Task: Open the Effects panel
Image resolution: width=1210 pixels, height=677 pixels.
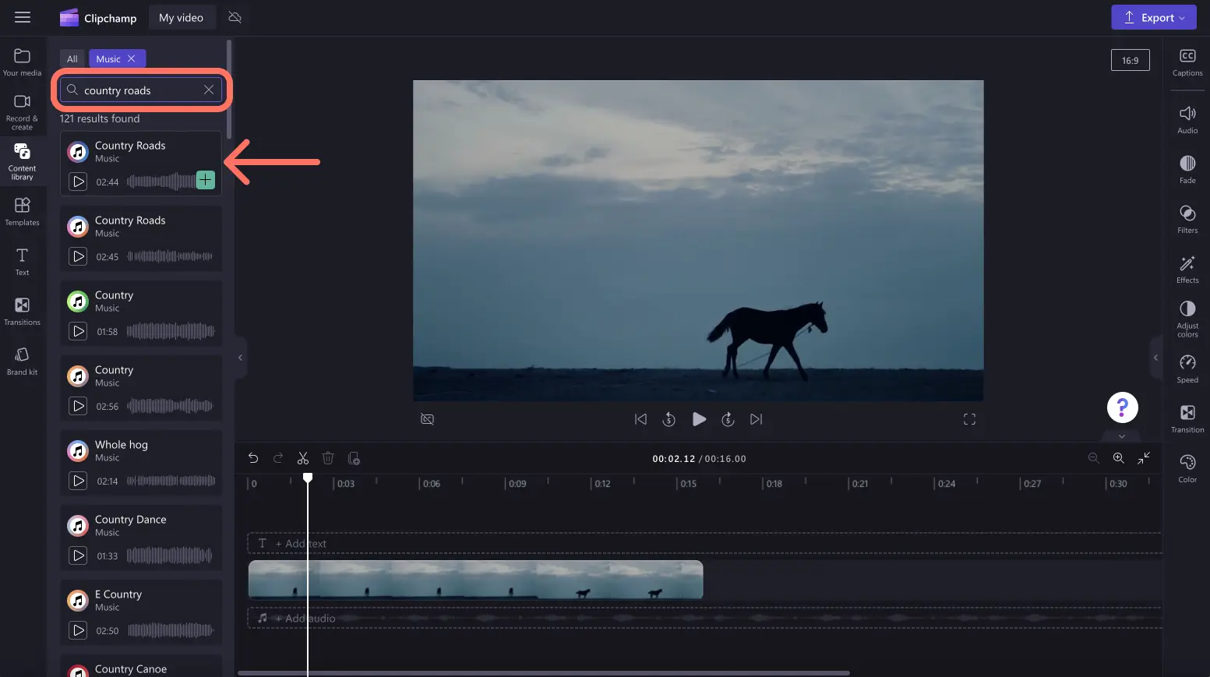Action: coord(1187,269)
